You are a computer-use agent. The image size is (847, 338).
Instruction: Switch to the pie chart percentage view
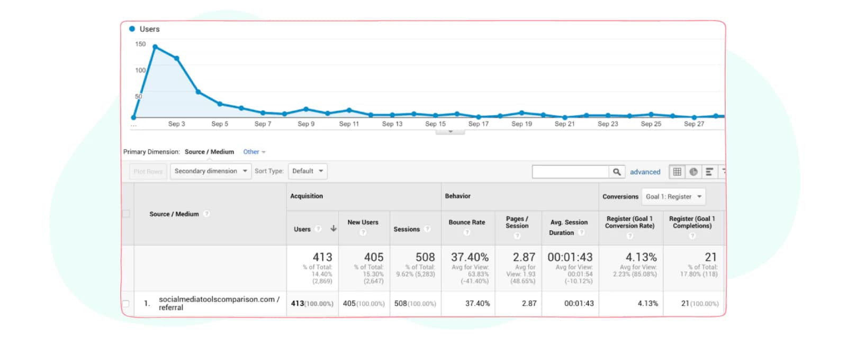click(x=693, y=172)
